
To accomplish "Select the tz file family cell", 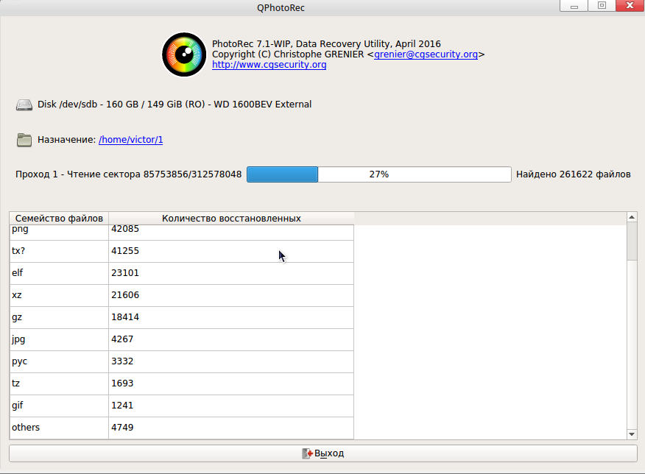I will (x=59, y=384).
